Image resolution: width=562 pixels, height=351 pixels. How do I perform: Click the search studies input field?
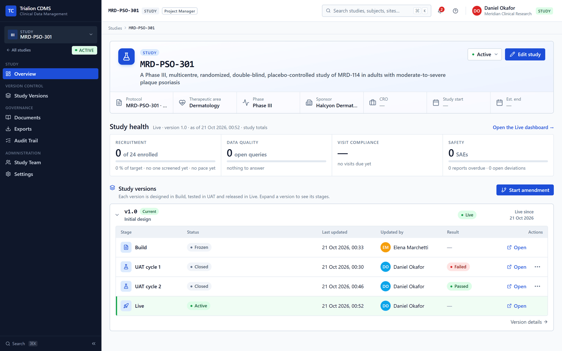(376, 11)
